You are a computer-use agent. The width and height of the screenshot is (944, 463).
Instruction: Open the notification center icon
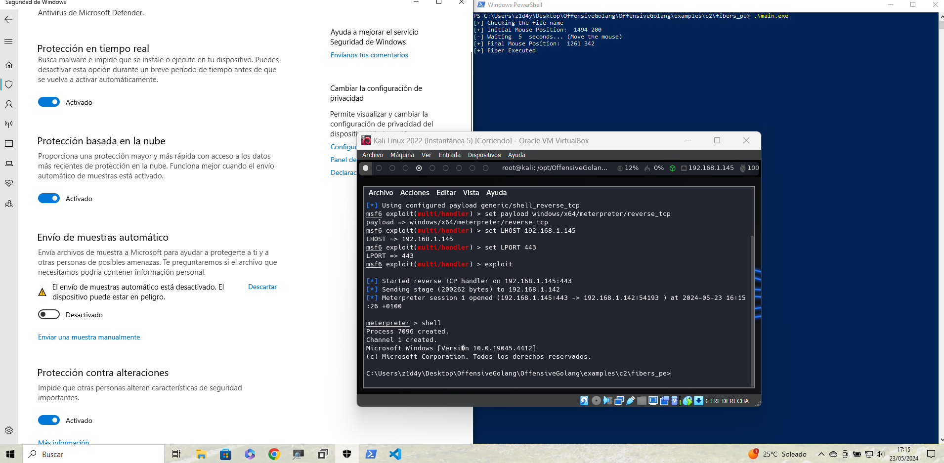[x=931, y=454]
